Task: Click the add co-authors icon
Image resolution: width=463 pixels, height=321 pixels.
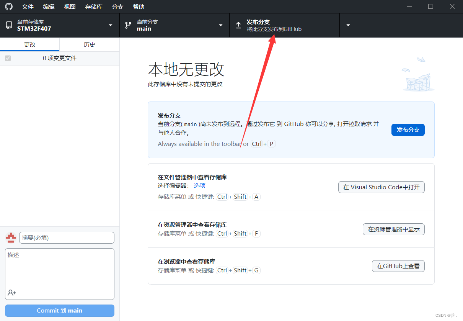Action: pyautogui.click(x=12, y=293)
